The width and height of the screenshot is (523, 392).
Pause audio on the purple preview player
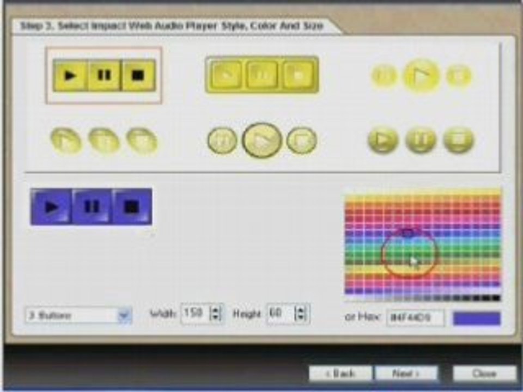coord(92,207)
